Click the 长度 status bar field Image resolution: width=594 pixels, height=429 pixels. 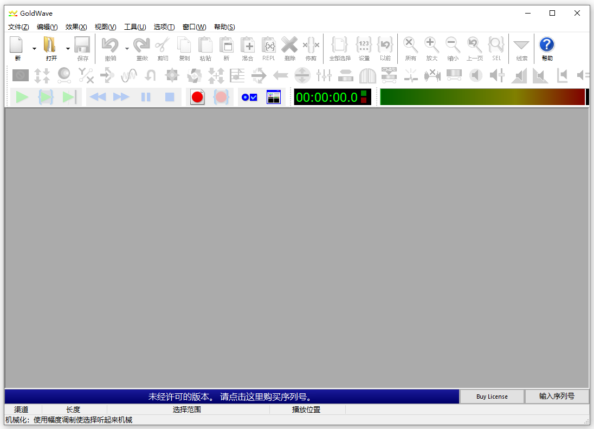coord(73,409)
